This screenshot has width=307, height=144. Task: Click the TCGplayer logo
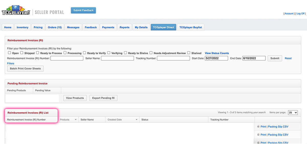click(x=16, y=10)
